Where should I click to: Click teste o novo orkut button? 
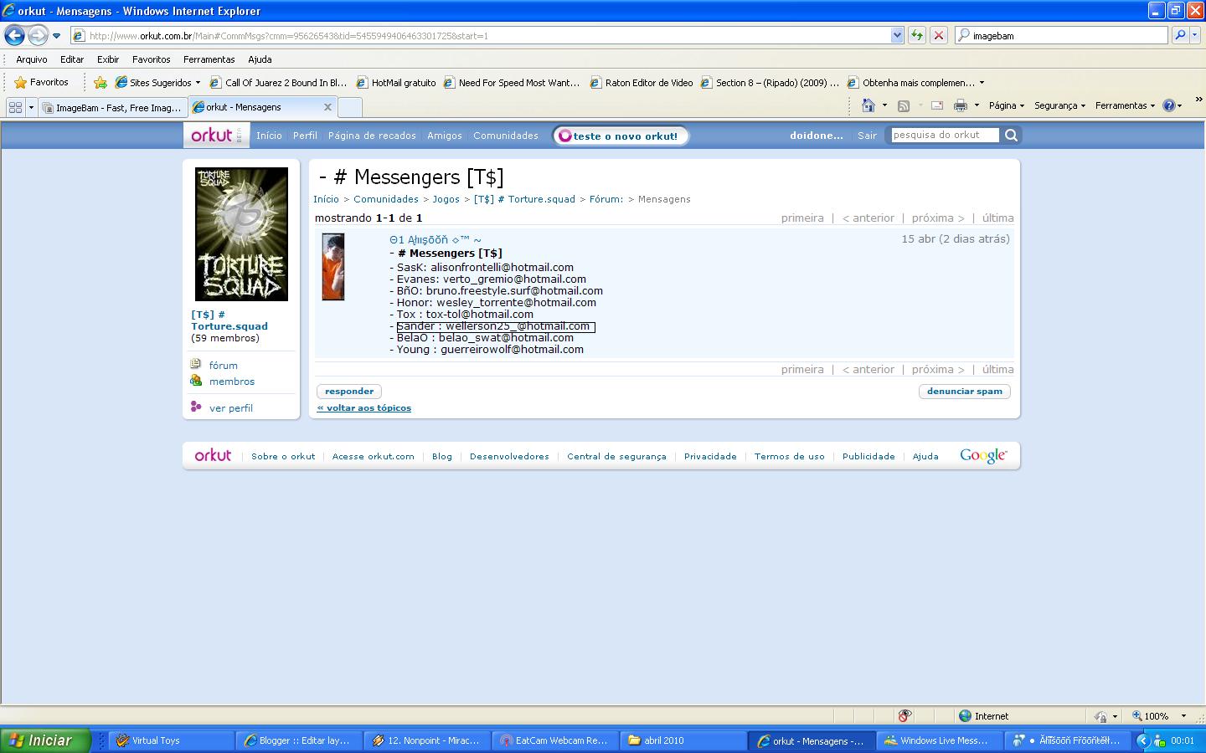tap(621, 136)
